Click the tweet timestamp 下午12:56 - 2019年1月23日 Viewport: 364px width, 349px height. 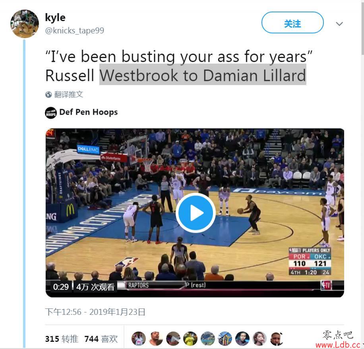(x=95, y=312)
